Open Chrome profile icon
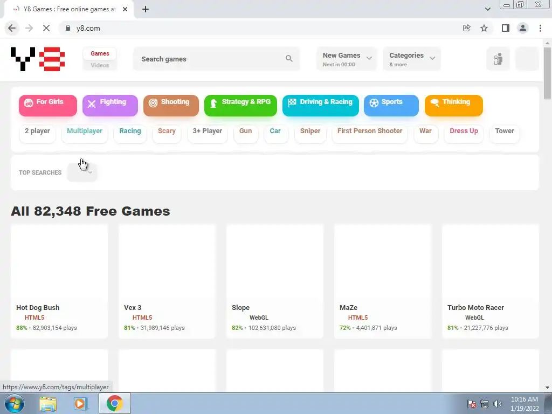The width and height of the screenshot is (552, 414). pyautogui.click(x=523, y=28)
